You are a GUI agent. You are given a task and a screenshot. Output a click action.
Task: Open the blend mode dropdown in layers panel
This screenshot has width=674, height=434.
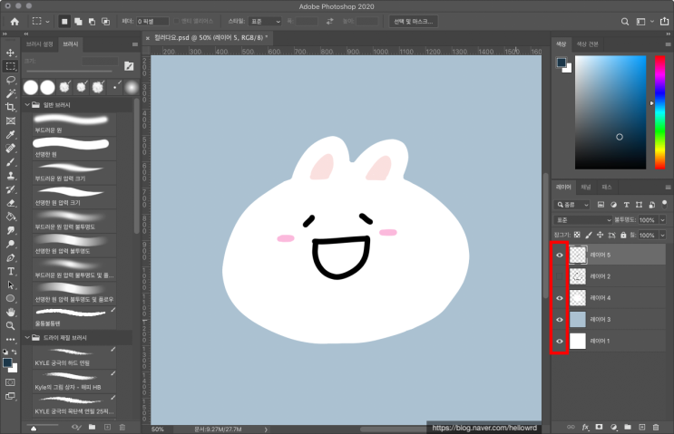click(583, 220)
